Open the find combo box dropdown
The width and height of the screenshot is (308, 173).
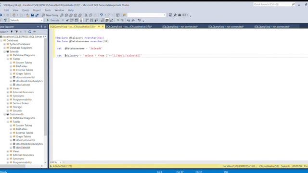pos(165,15)
